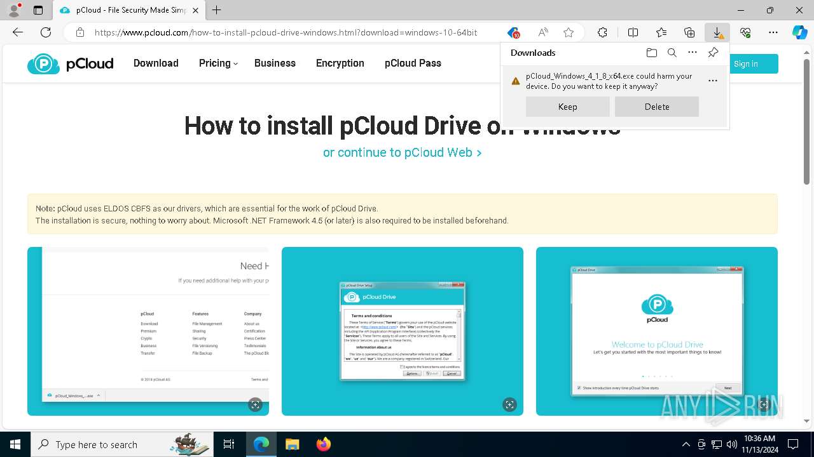
Task: Open File Explorer from the taskbar
Action: pyautogui.click(x=292, y=444)
